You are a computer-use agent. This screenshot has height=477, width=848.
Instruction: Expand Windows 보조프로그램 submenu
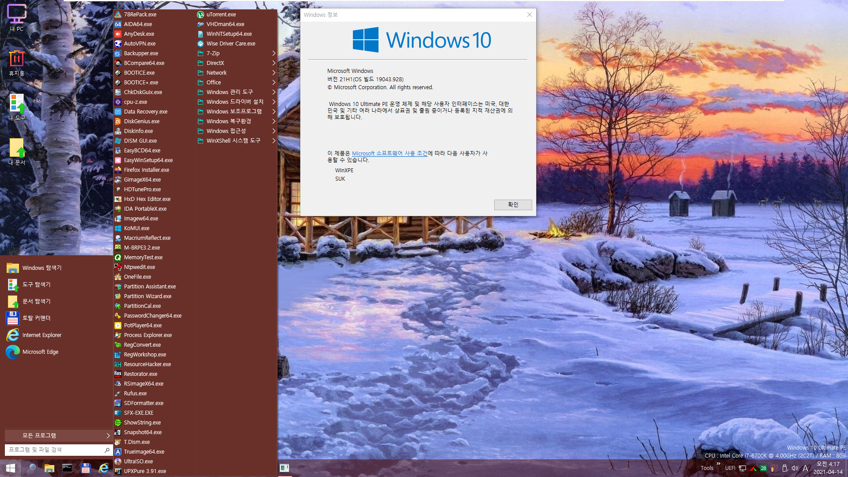tap(237, 112)
